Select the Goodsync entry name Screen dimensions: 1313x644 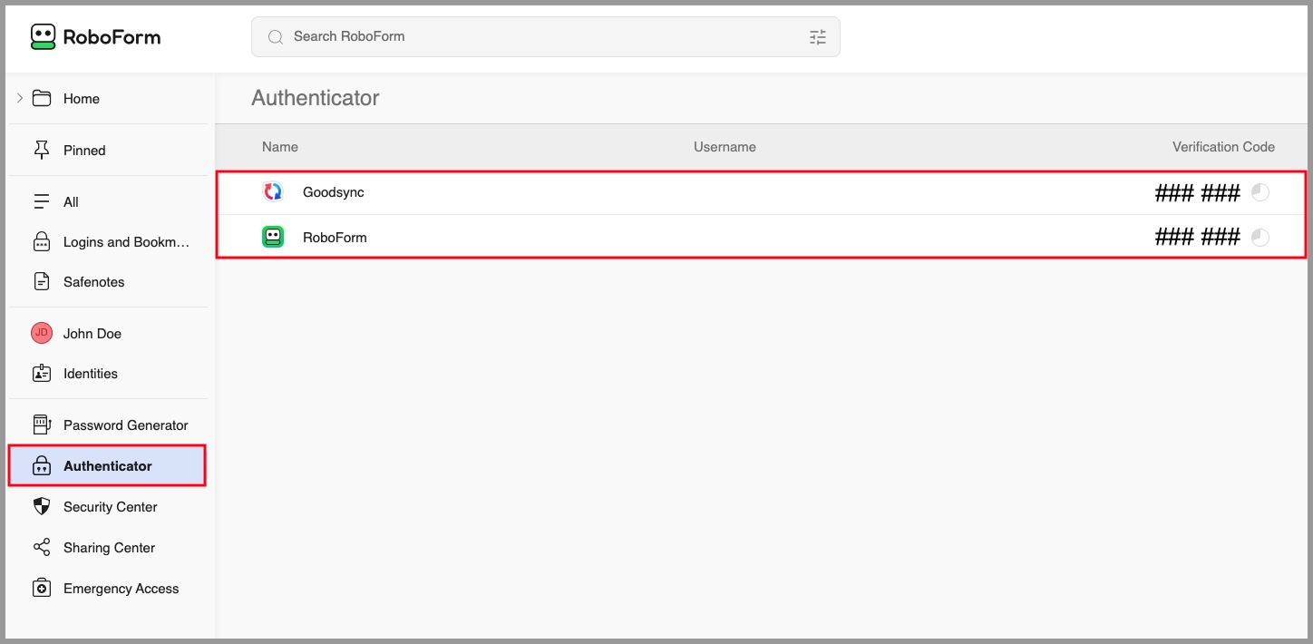coord(334,192)
